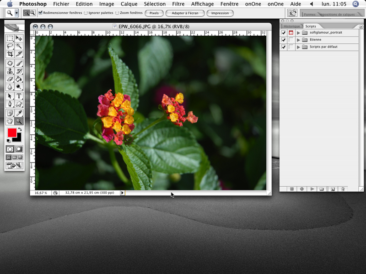Image resolution: width=366 pixels, height=274 pixels.
Task: Expand the Etienne script set
Action: [298, 40]
